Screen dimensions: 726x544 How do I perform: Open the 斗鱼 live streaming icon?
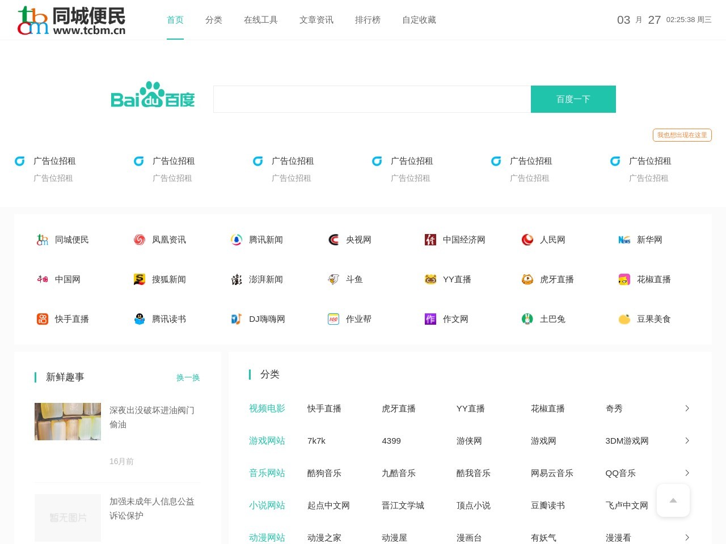pos(334,279)
